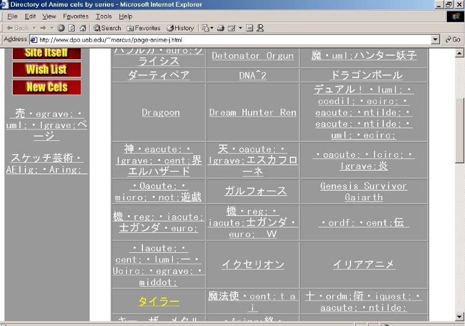The width and height of the screenshot is (465, 326).
Task: Click the Forward arrow toolbar button
Action: (43, 28)
